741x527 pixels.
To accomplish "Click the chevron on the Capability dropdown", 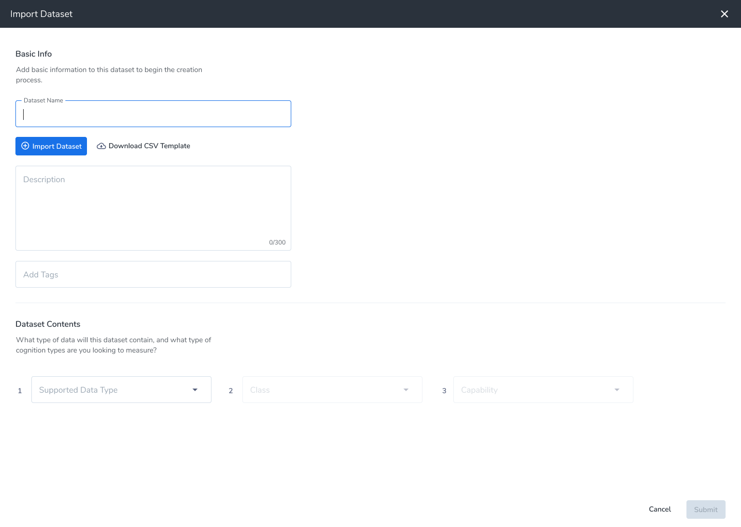I will [x=616, y=390].
